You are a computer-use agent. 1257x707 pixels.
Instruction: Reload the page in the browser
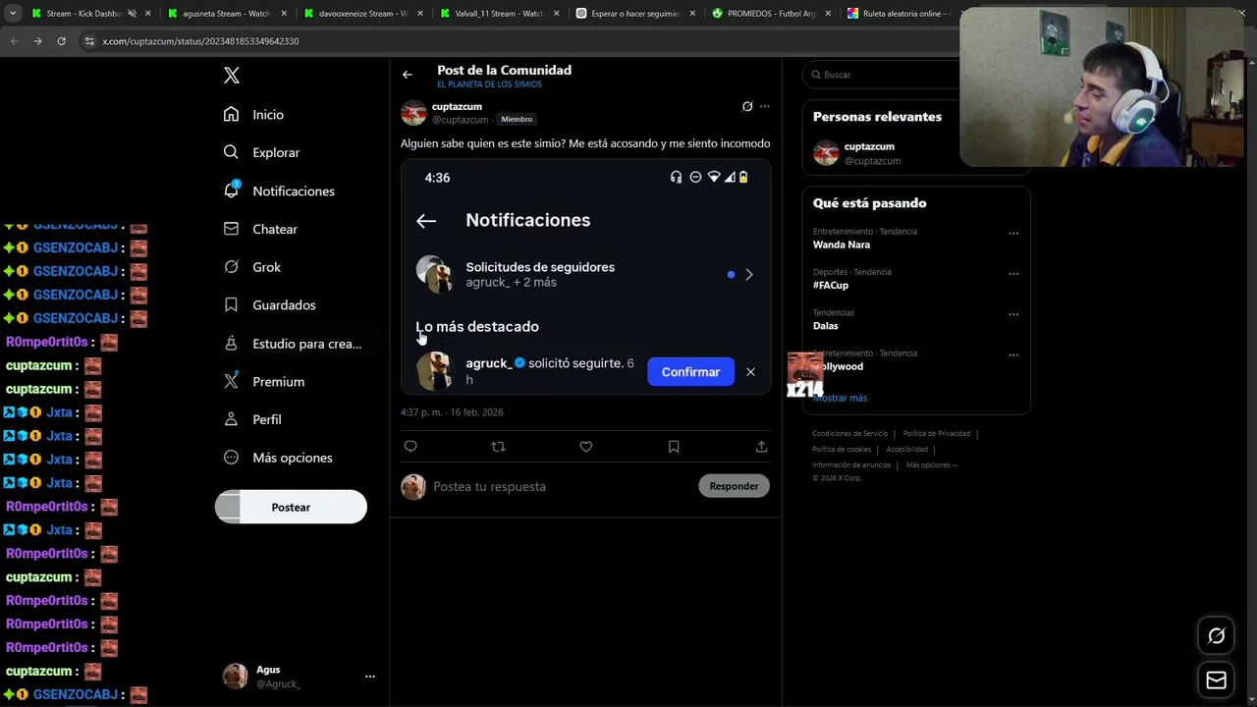[61, 41]
